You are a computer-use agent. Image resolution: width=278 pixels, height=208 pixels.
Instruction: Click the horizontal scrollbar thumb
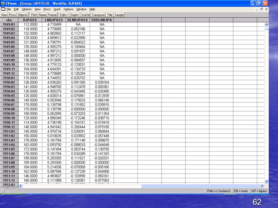(x=200, y=186)
